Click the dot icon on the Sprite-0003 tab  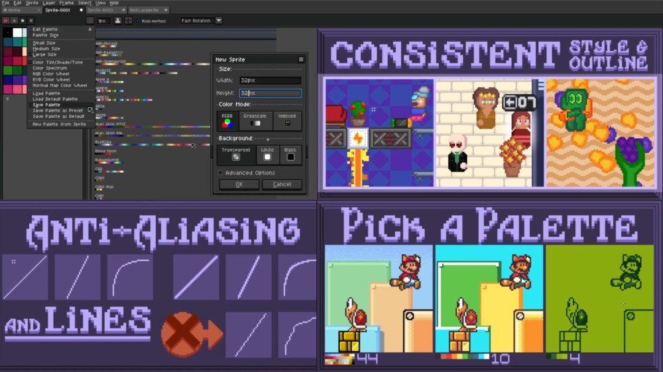[123, 10]
